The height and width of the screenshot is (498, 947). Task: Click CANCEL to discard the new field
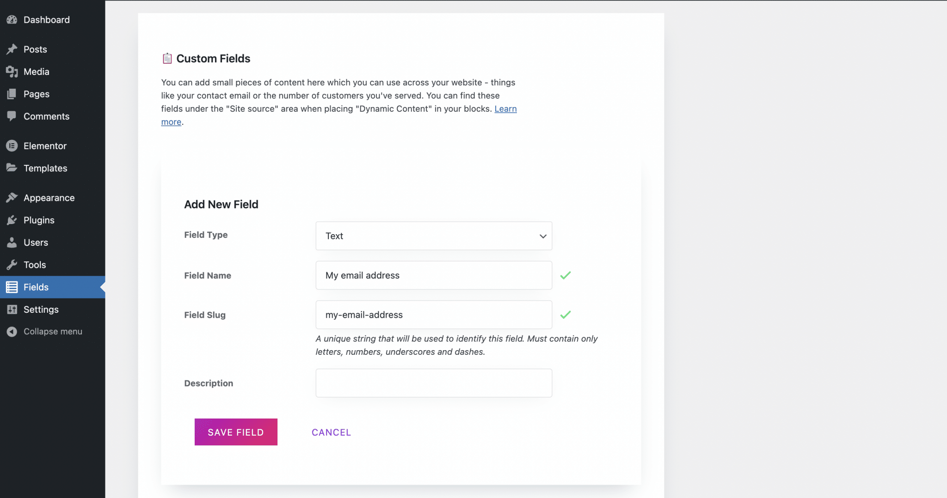331,432
